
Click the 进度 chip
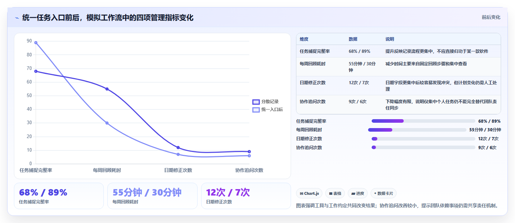click(358, 193)
